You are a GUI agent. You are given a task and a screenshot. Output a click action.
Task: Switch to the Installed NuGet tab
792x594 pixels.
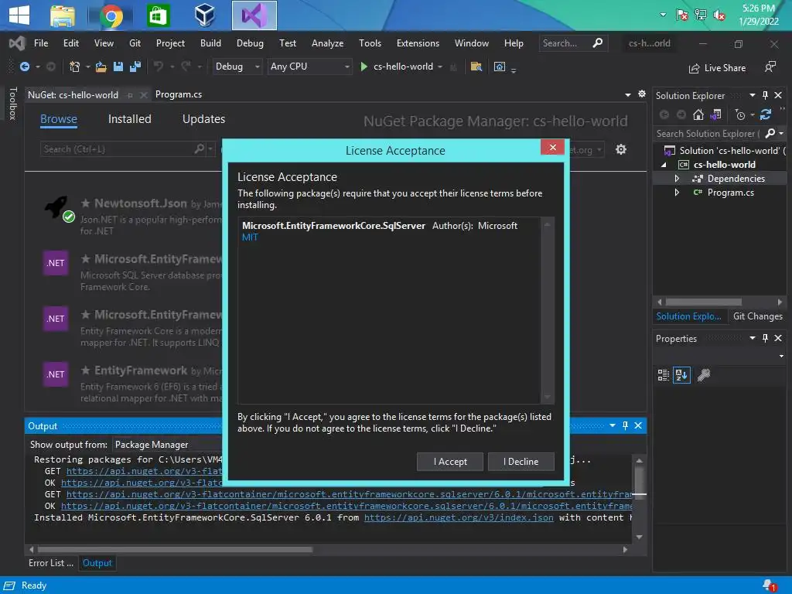129,119
